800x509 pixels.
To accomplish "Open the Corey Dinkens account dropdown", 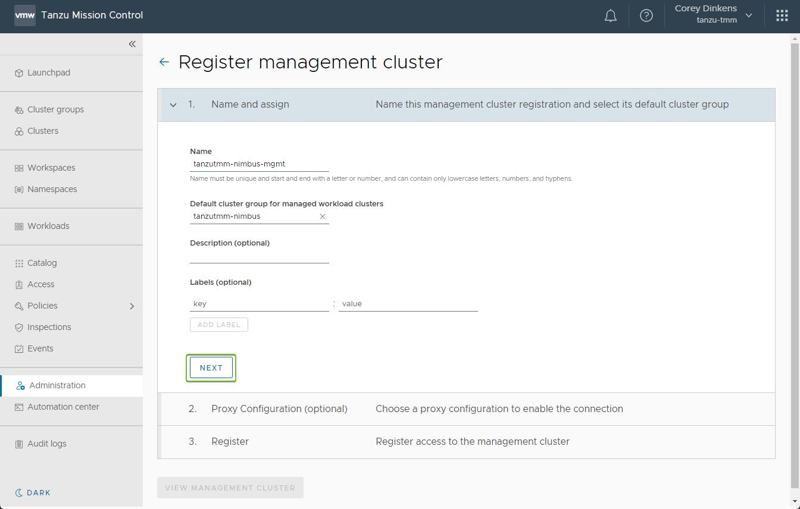I will click(x=714, y=14).
